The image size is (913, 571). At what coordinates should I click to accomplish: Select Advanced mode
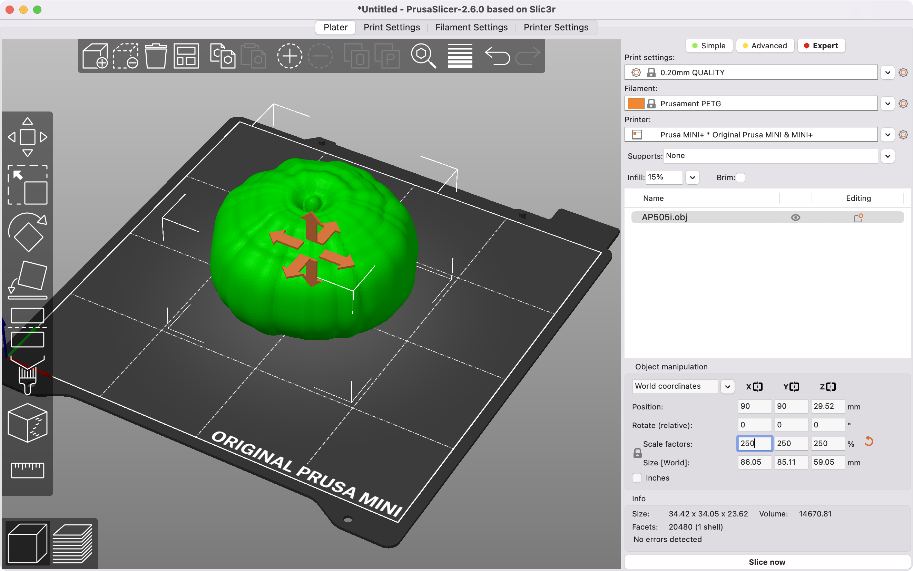tap(765, 46)
